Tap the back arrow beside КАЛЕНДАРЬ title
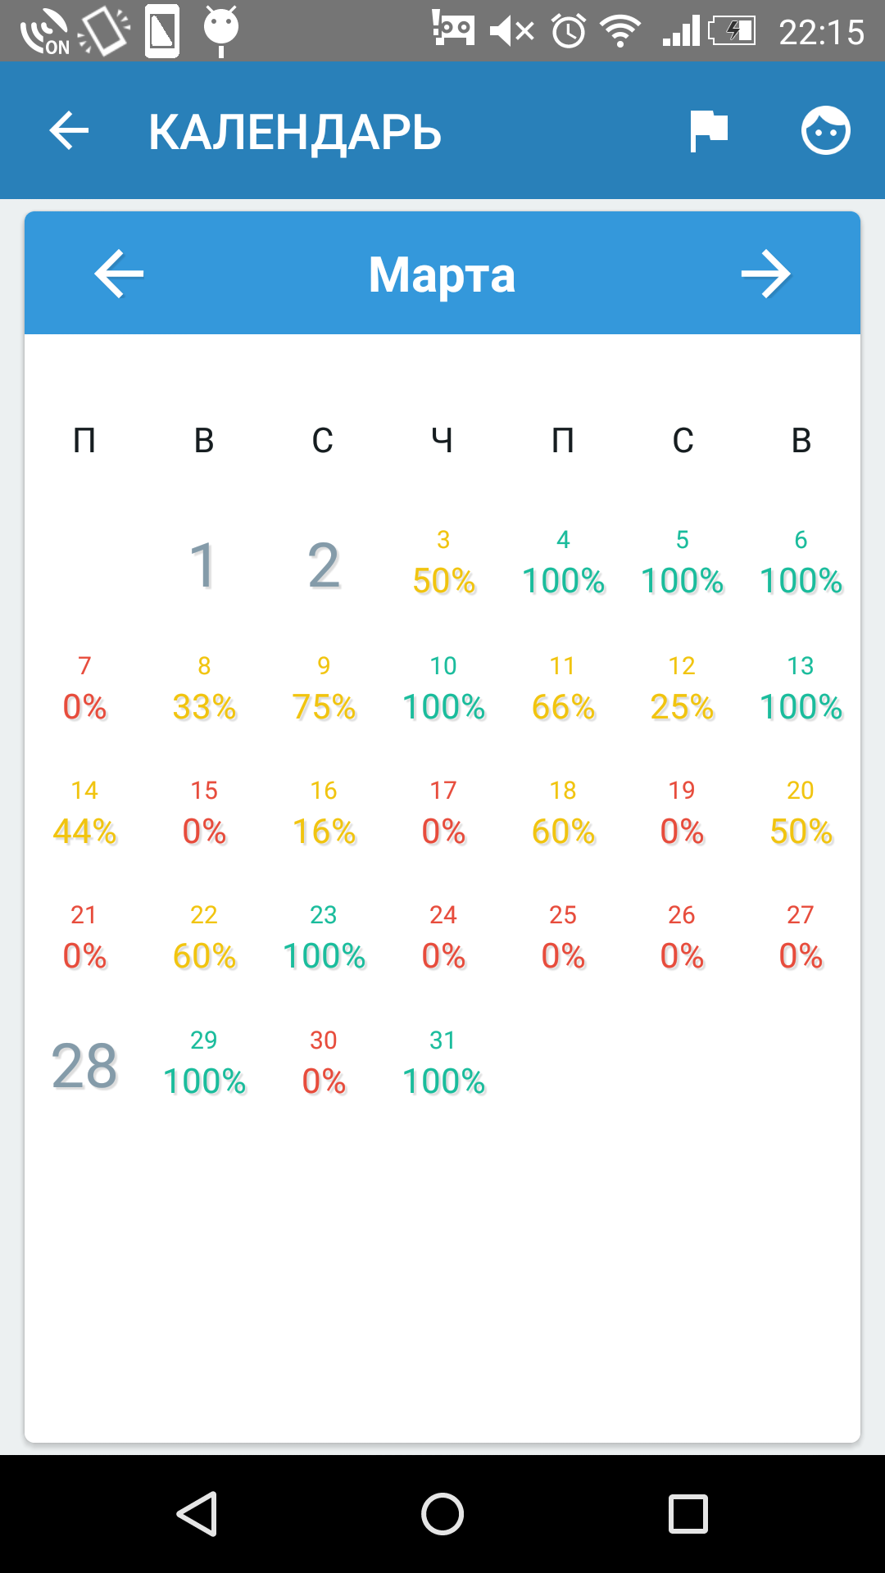This screenshot has width=885, height=1573. 69,131
